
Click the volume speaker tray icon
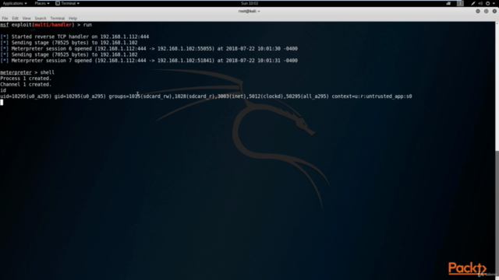pos(480,3)
